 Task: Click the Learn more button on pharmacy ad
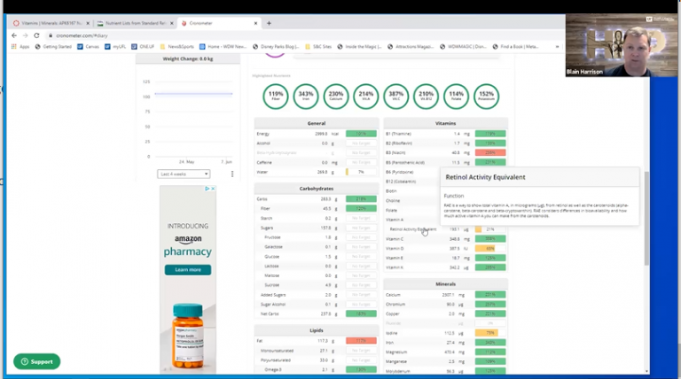pyautogui.click(x=187, y=269)
